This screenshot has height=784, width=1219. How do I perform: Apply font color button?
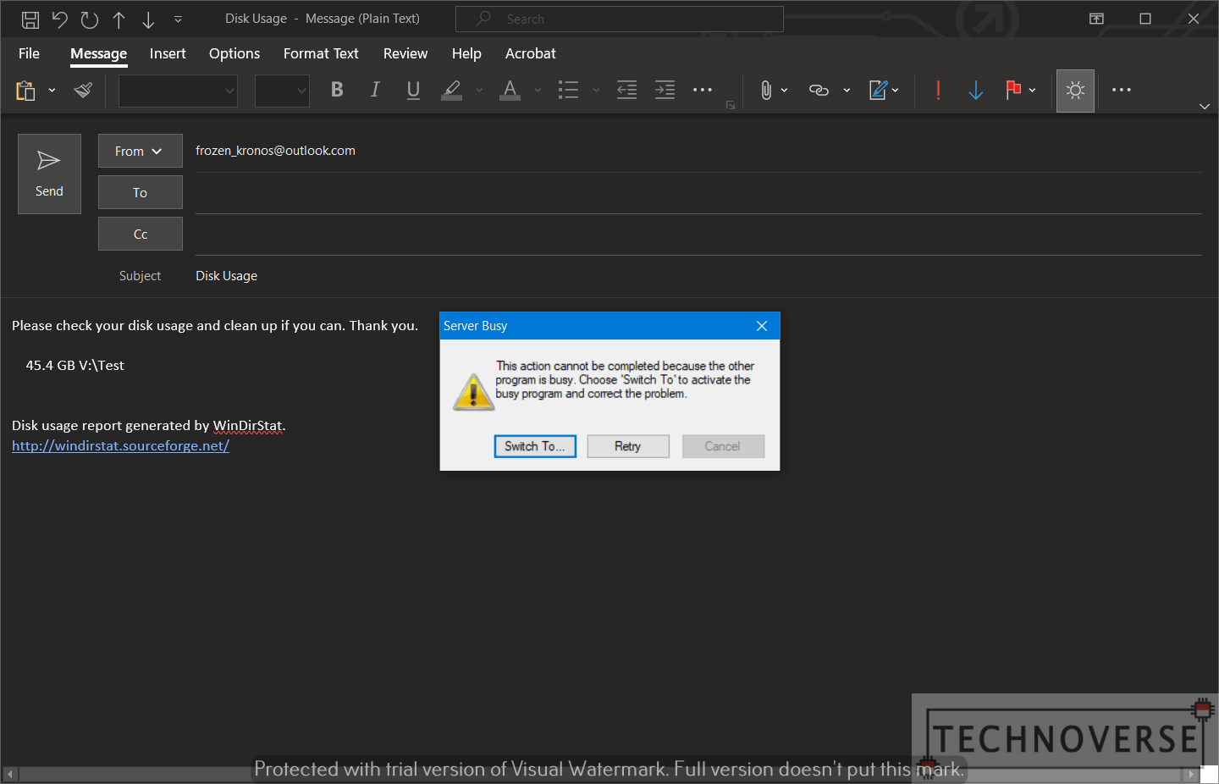pos(510,90)
